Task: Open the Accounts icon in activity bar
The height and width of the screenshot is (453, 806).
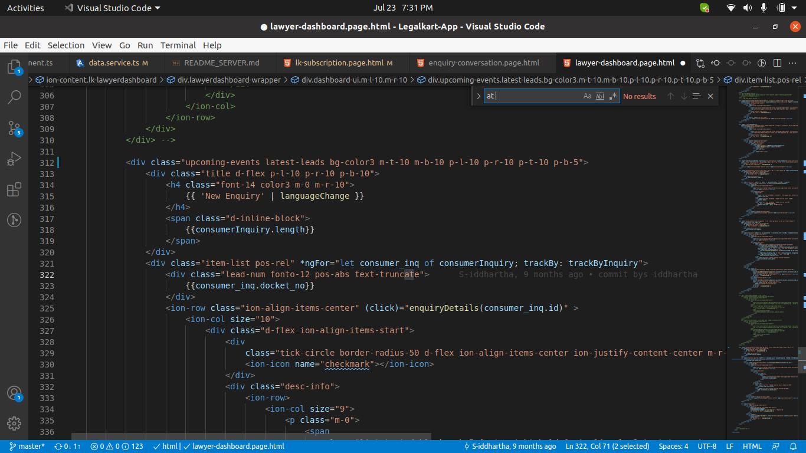Action: (14, 393)
